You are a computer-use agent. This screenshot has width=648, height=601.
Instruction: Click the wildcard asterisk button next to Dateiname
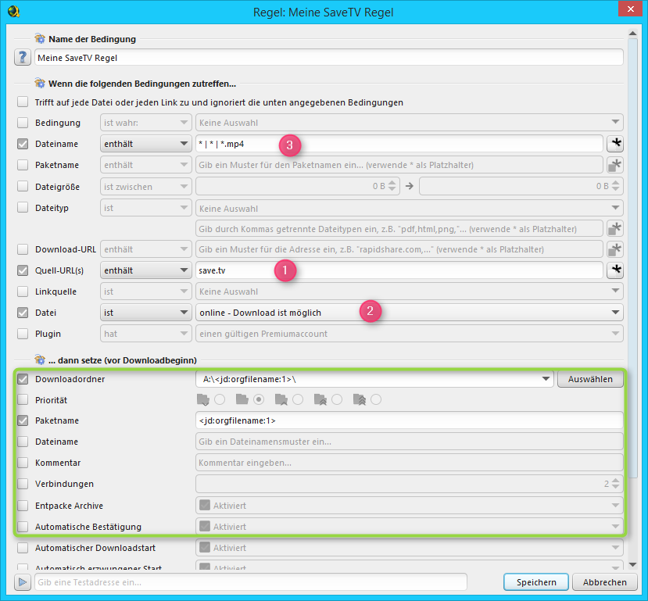tap(614, 144)
